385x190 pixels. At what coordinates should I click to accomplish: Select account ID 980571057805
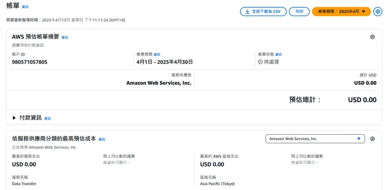point(30,62)
